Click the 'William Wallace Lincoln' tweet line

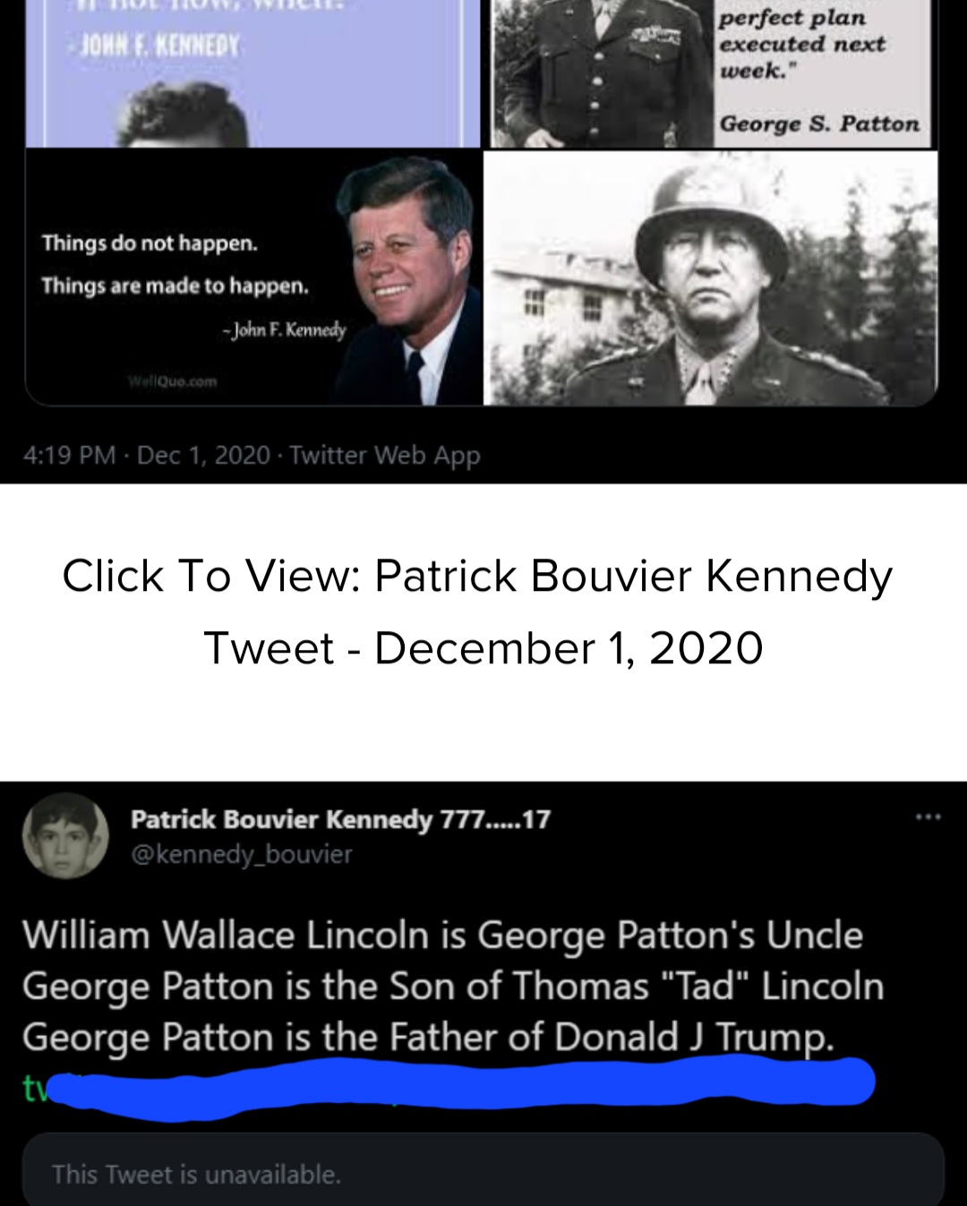(442, 935)
